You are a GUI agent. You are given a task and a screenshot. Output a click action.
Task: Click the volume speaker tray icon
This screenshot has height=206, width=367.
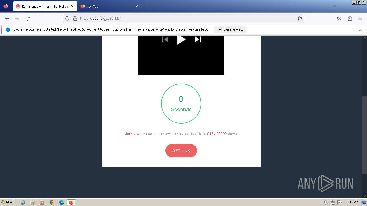[x=326, y=202]
